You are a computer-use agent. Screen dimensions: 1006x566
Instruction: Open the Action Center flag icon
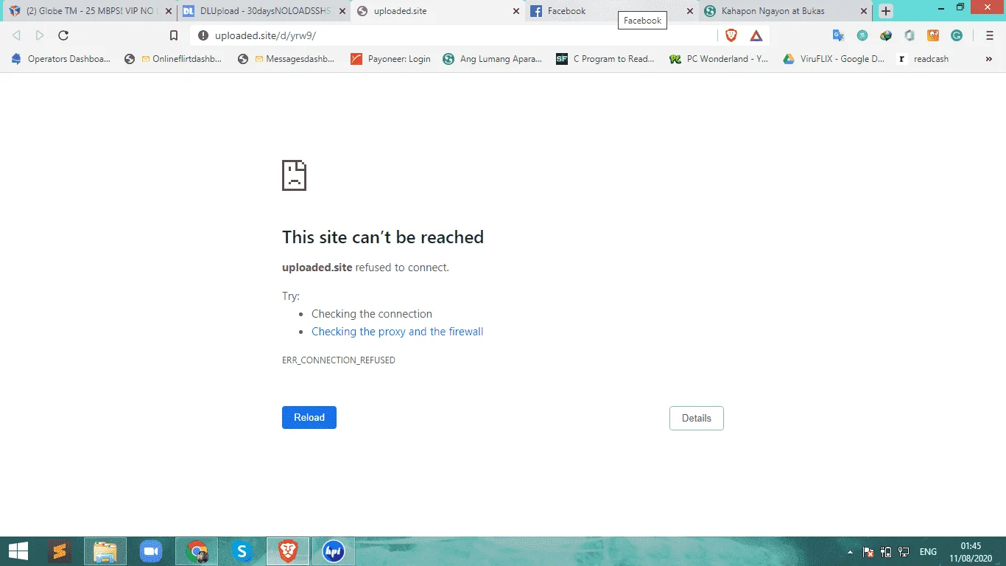click(868, 552)
